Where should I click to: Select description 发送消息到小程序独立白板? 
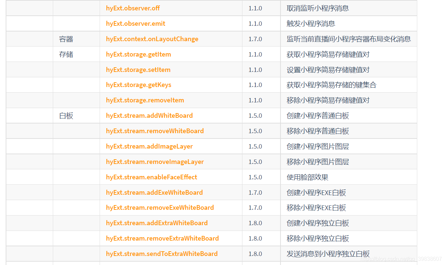328,254
